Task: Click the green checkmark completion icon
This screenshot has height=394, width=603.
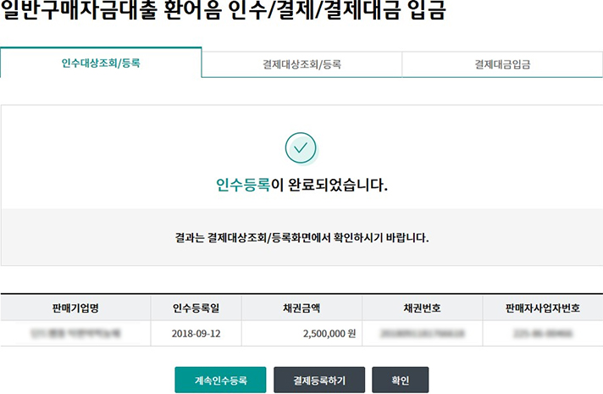Action: click(x=301, y=148)
